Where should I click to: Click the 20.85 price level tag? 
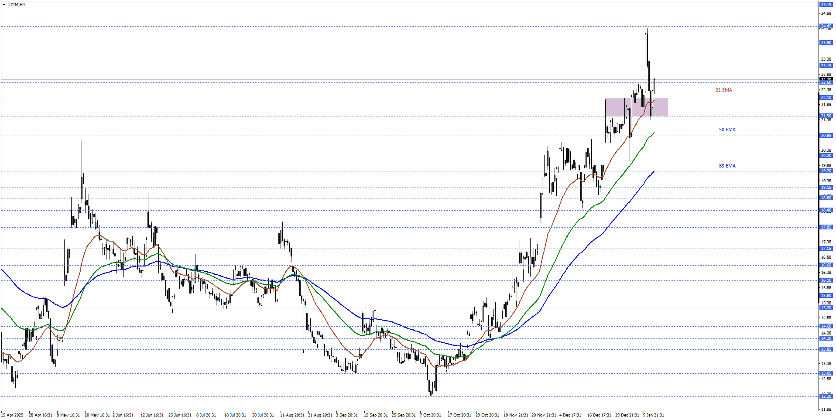tap(826, 136)
